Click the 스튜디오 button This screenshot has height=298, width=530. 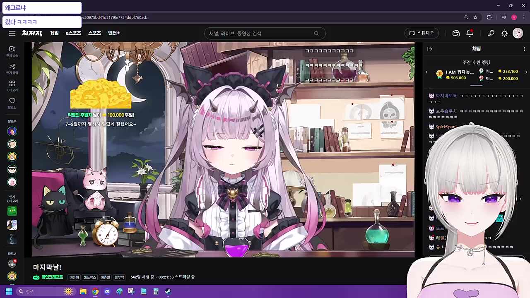pos(422,33)
